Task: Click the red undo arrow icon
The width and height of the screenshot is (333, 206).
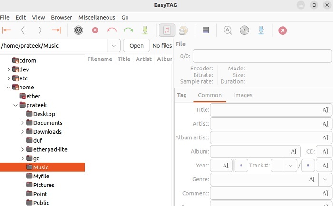Action: pos(112,30)
